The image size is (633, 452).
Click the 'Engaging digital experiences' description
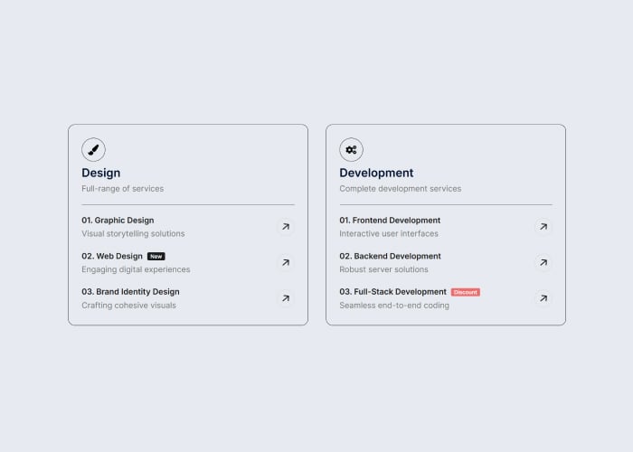coord(136,269)
